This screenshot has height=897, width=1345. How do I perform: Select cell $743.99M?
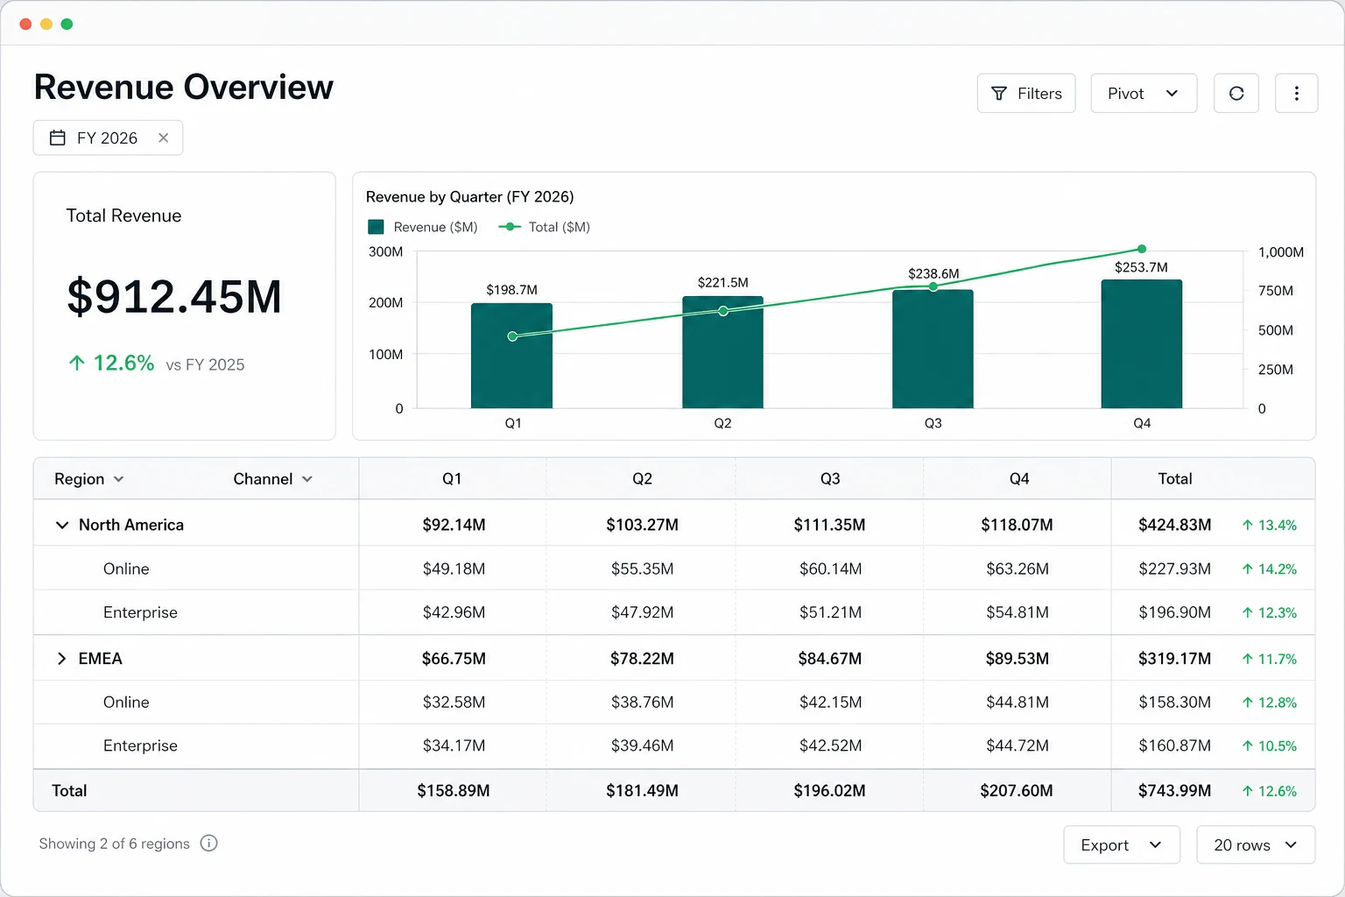(x=1174, y=791)
